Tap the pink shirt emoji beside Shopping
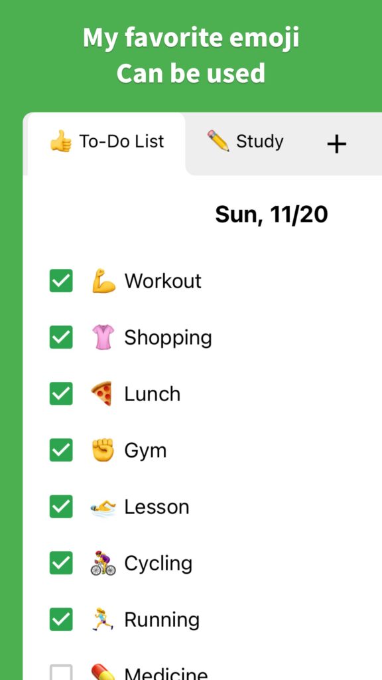The width and height of the screenshot is (382, 680). point(103,337)
